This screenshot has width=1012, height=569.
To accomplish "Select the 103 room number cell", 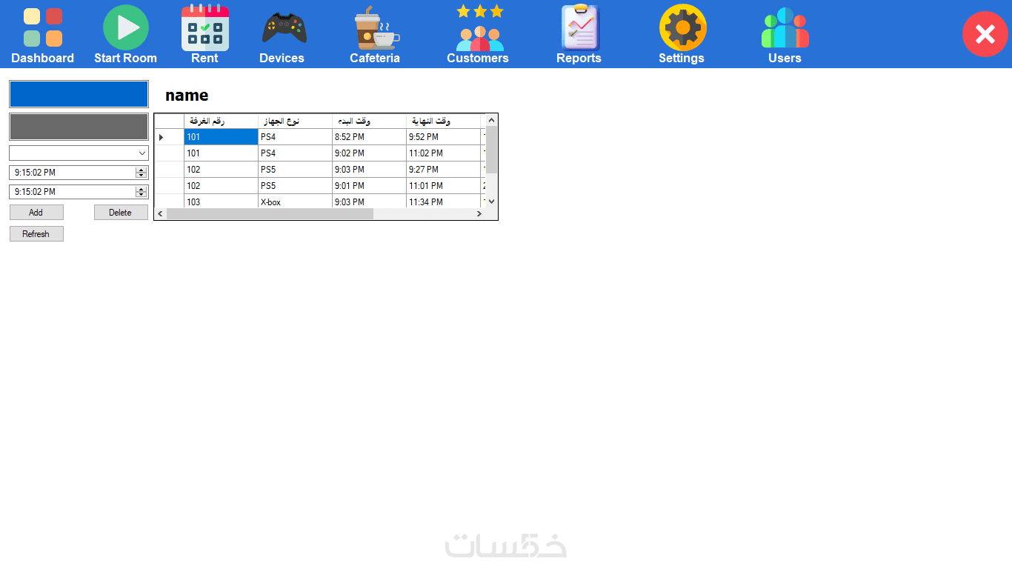I will click(221, 202).
